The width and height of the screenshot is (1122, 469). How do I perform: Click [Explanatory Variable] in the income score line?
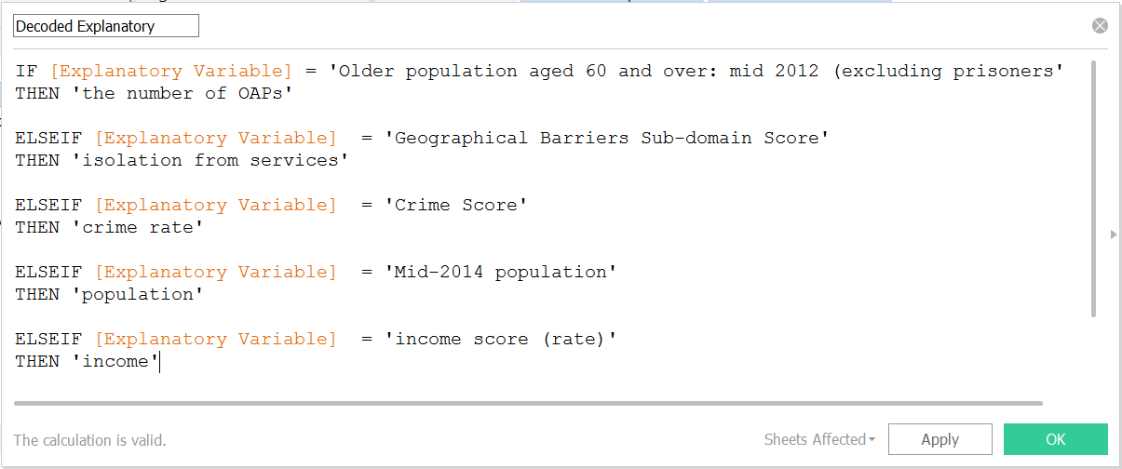(x=215, y=339)
